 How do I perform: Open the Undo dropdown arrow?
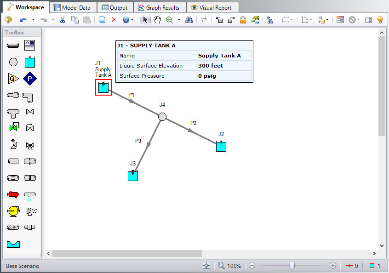33,20
